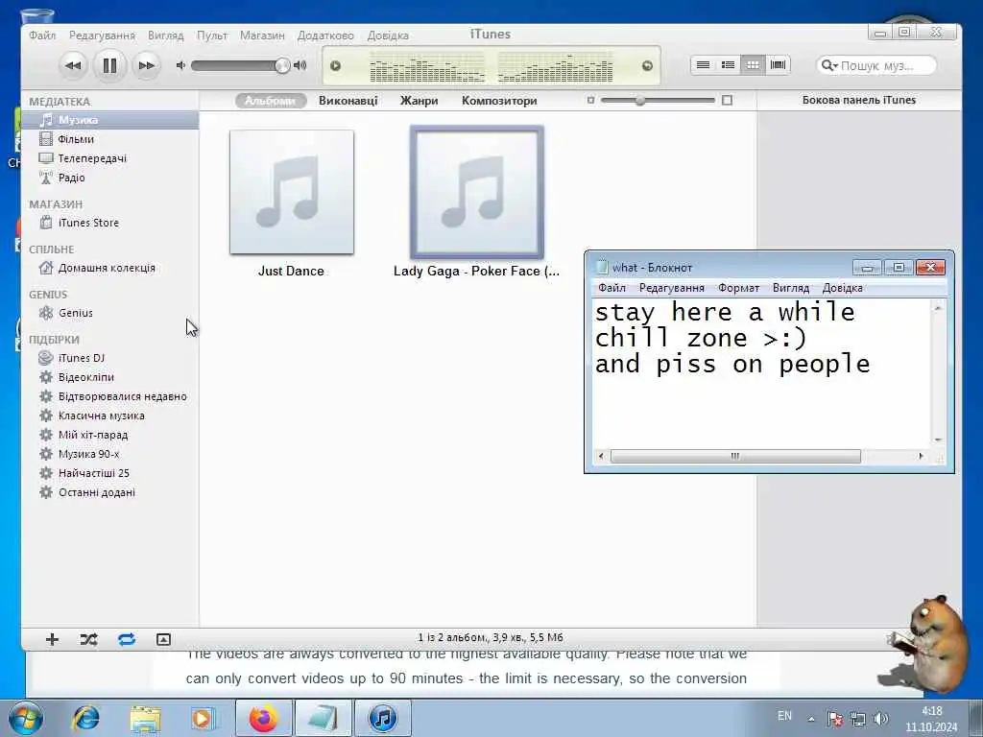Switch to iTunes via taskbar icon

(x=383, y=718)
